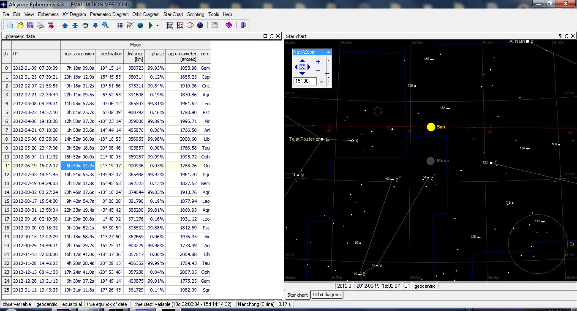Run calculation with the green play icon
The height and width of the screenshot is (311, 577).
tap(151, 25)
